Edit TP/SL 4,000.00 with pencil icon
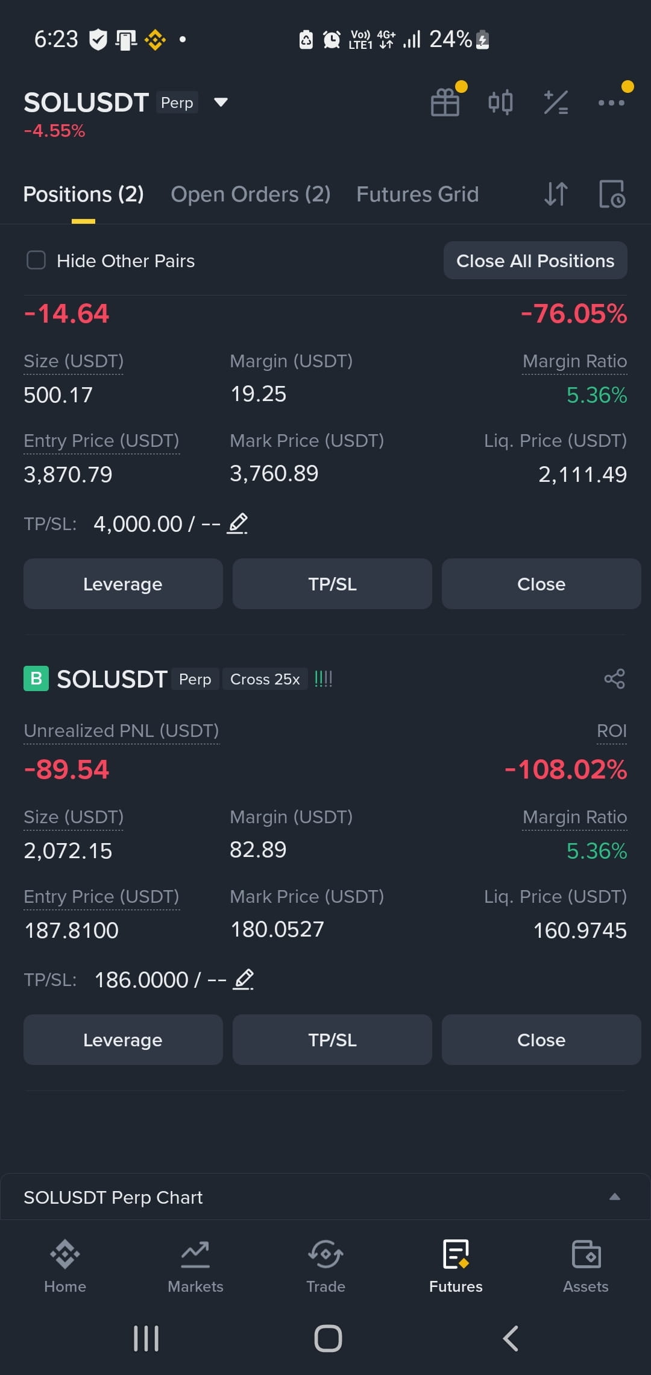Viewport: 651px width, 1375px height. click(237, 523)
